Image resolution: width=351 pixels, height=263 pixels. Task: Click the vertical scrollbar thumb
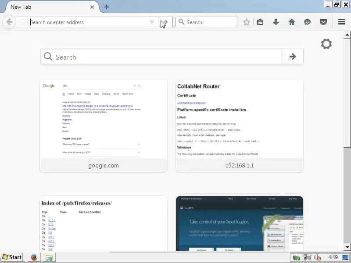347,92
